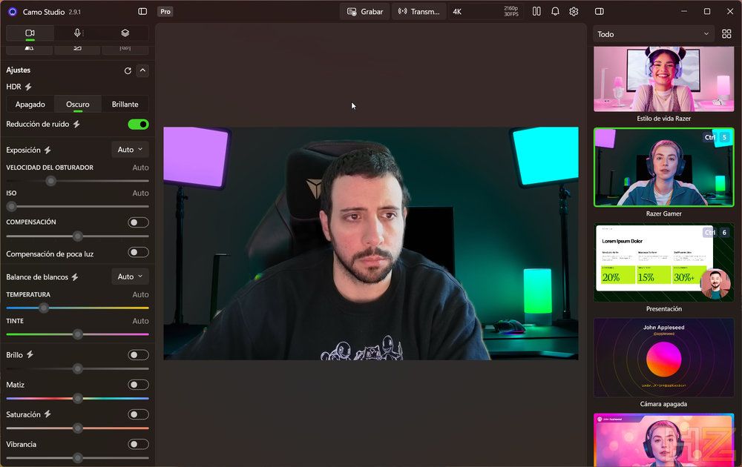Enable Compensación de poca luz
The image size is (742, 467).
point(138,253)
